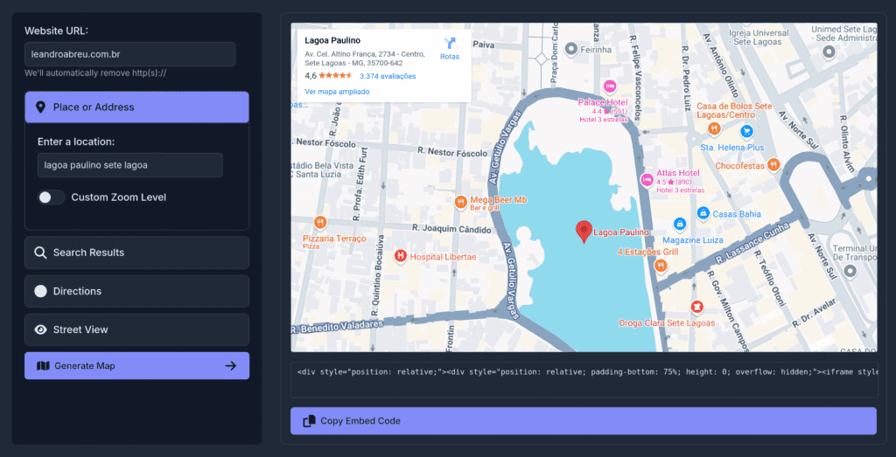
Task: Click the arrow icon on Generate Map
Action: pos(231,366)
